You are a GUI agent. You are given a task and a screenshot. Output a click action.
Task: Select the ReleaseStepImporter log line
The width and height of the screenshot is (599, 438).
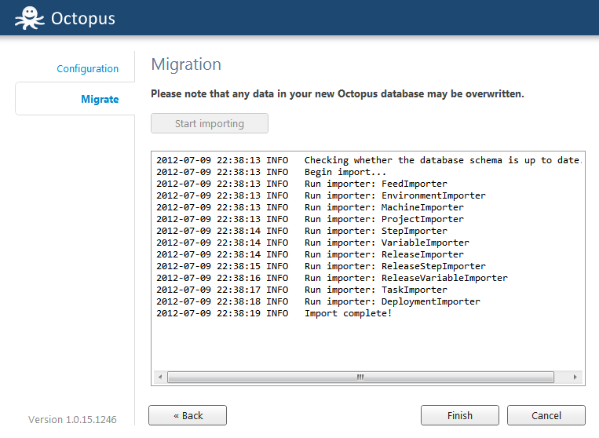tap(321, 267)
